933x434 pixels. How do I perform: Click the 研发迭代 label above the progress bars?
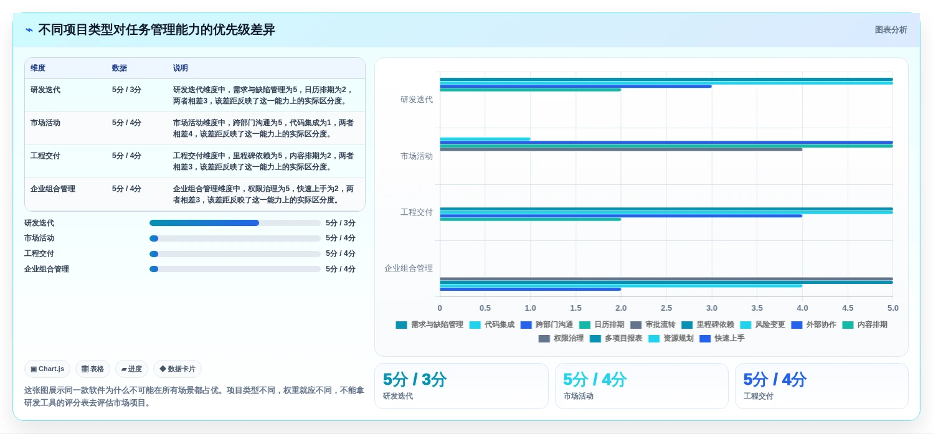click(39, 223)
